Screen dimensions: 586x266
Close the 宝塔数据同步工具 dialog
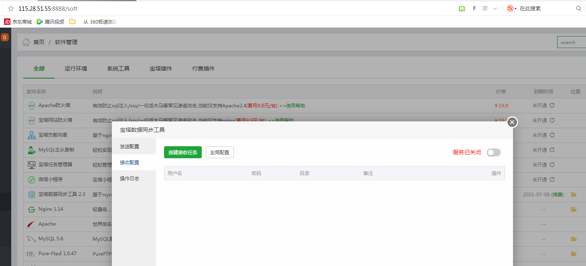click(512, 122)
